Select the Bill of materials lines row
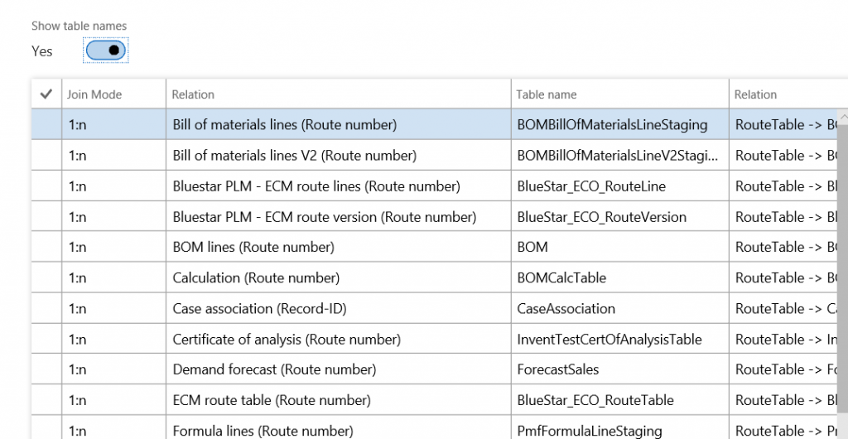 284,125
